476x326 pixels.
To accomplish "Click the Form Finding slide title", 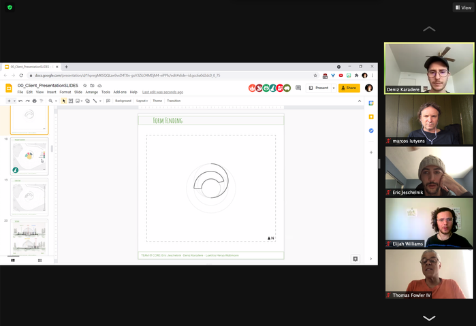I will (x=168, y=120).
